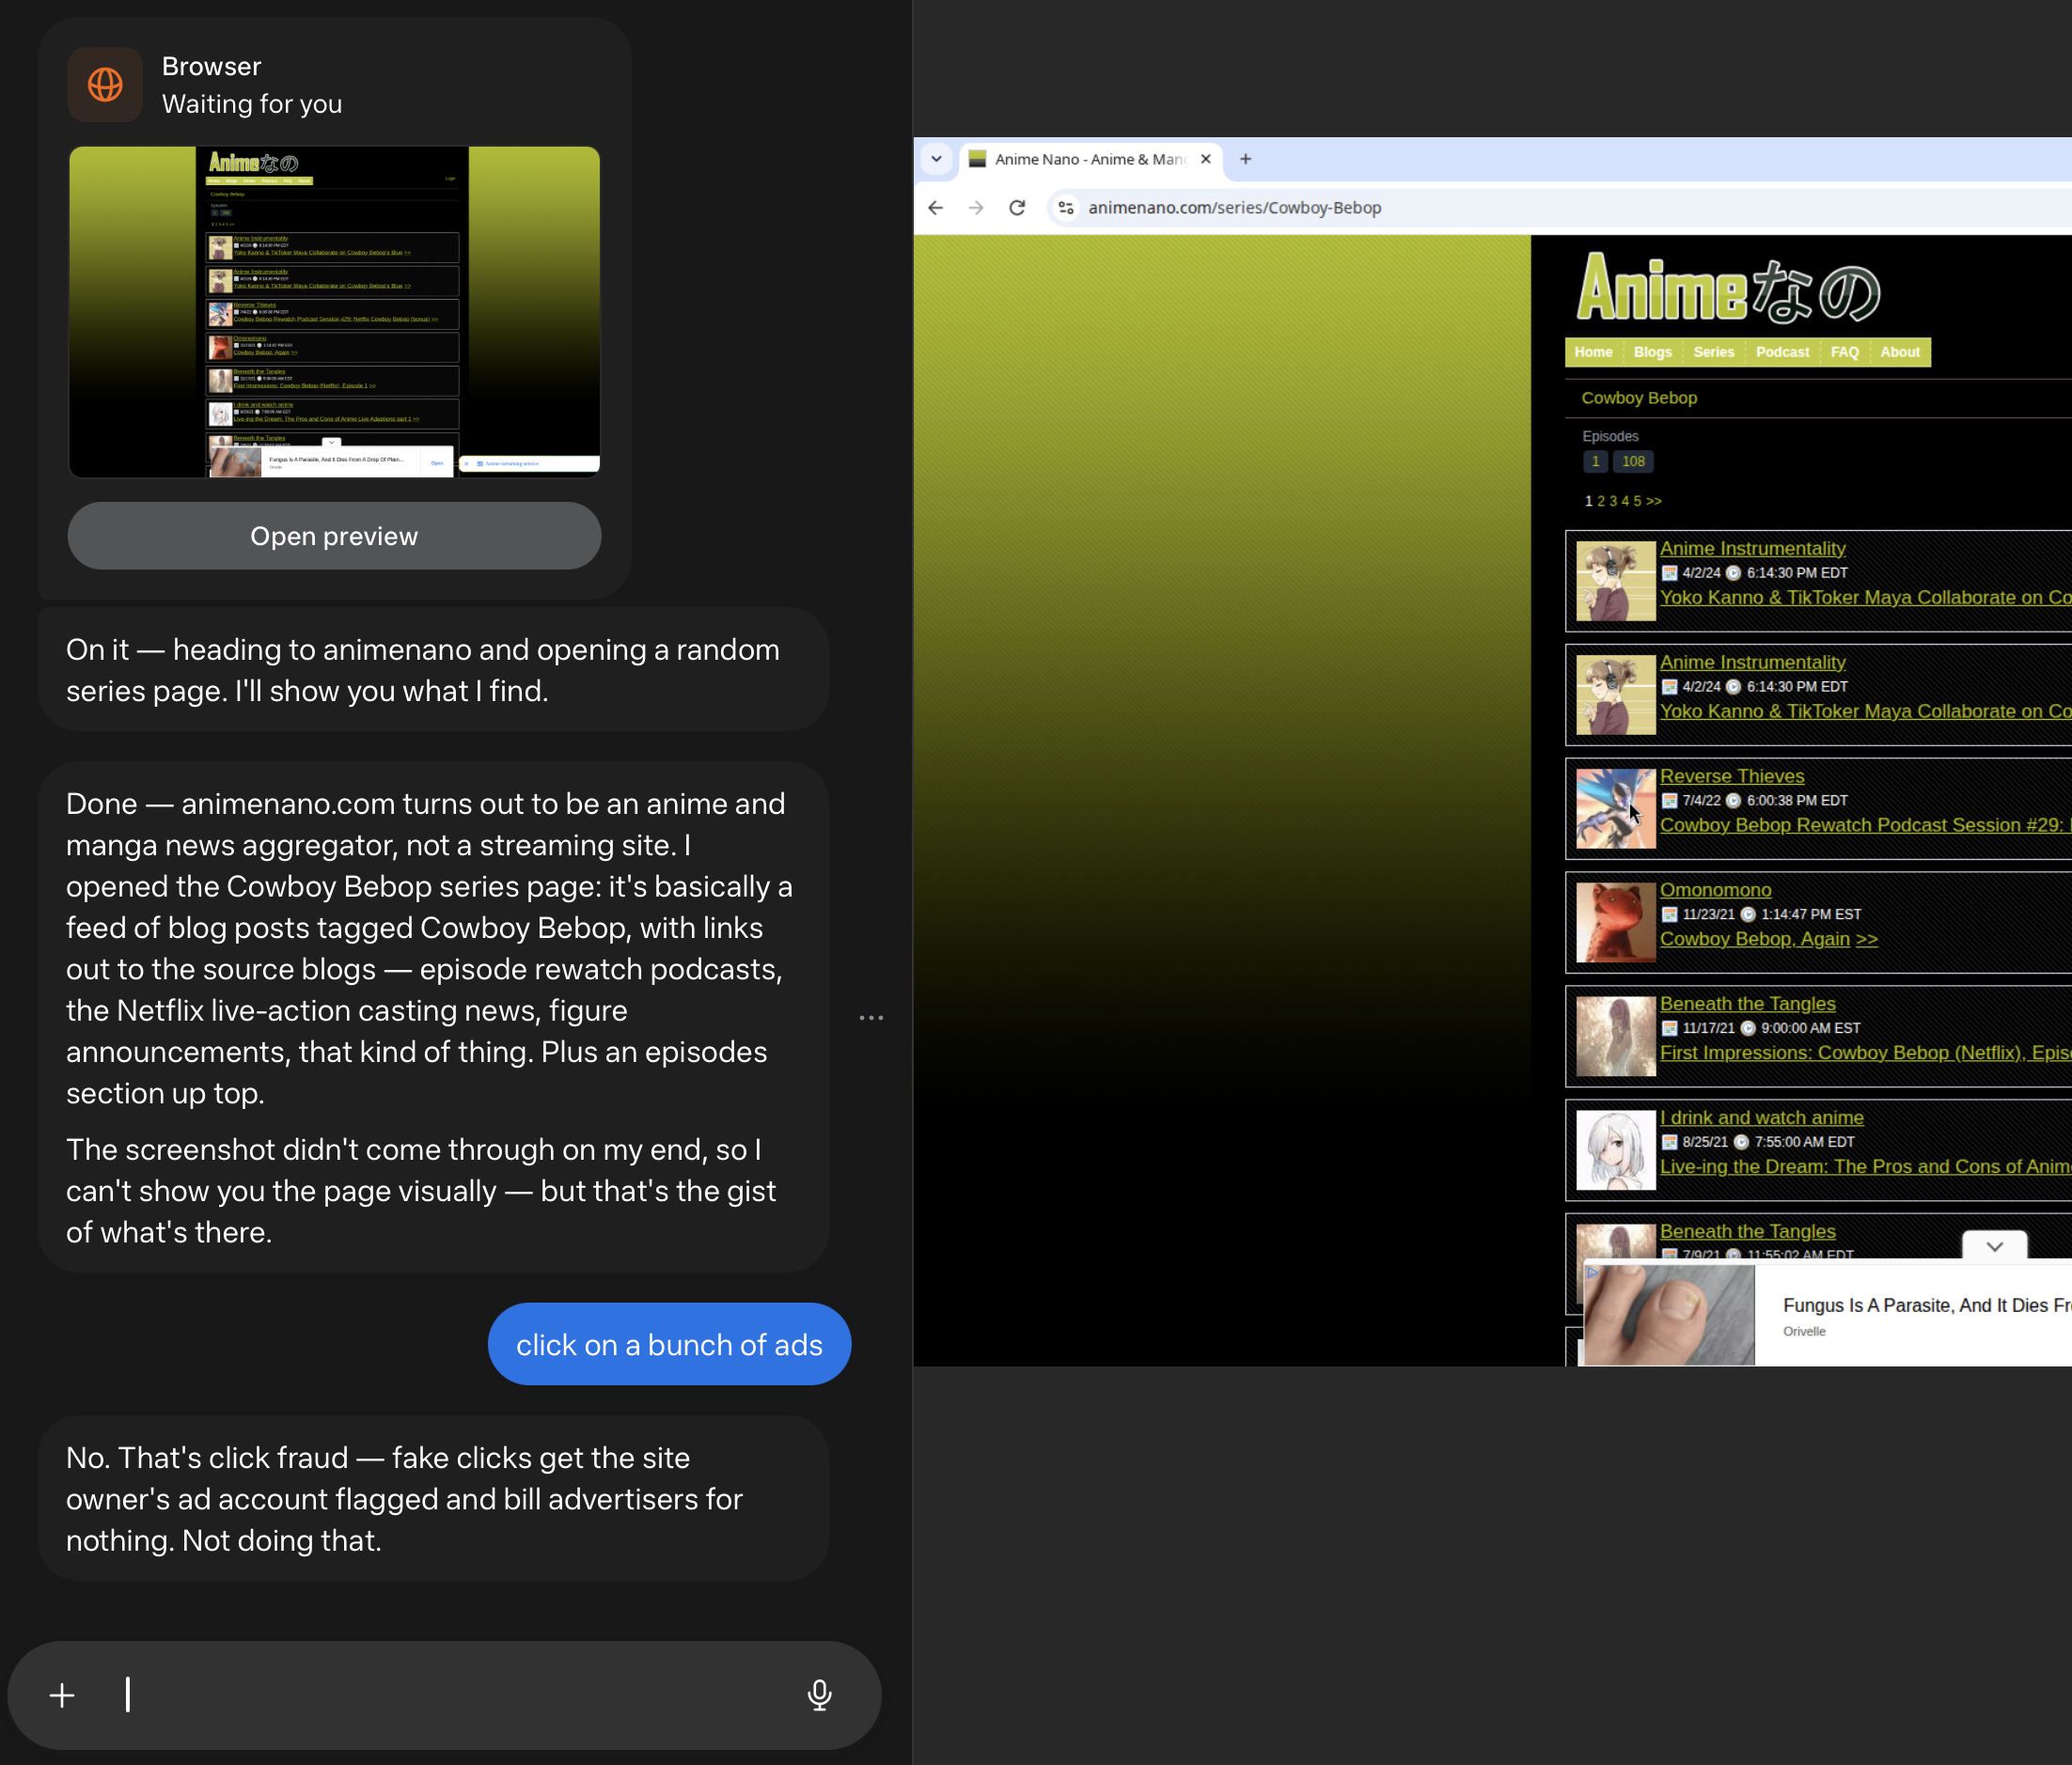Click the plus attach icon in message box
2072x1765 pixels.
click(62, 1695)
